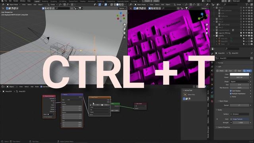Collapse the LIGHTS collection in outliner
This screenshot has height=143, width=254.
pos(214,36)
